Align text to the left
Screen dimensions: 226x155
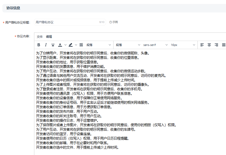pos(202,45)
